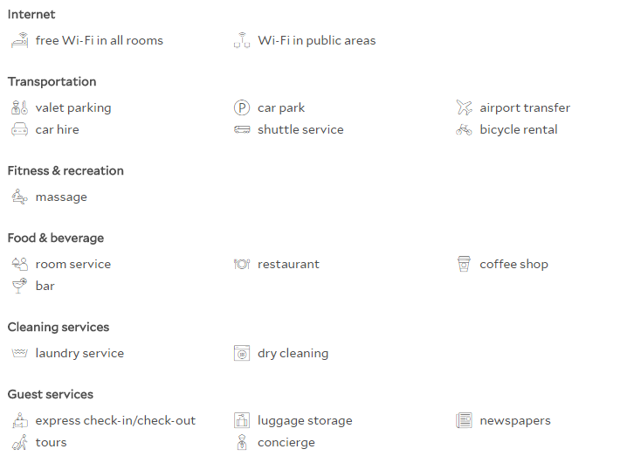Viewport: 634px width, 463px height.
Task: Click the Wi-Fi in public areas icon
Action: click(x=242, y=40)
